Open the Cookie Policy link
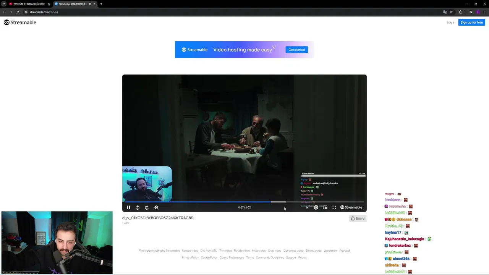 pyautogui.click(x=209, y=257)
